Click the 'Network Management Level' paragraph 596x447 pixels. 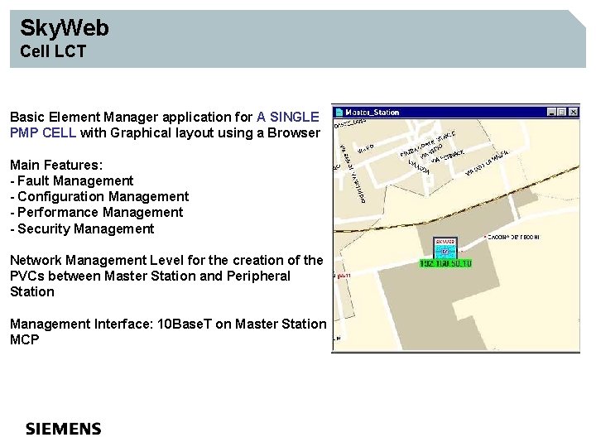click(166, 276)
